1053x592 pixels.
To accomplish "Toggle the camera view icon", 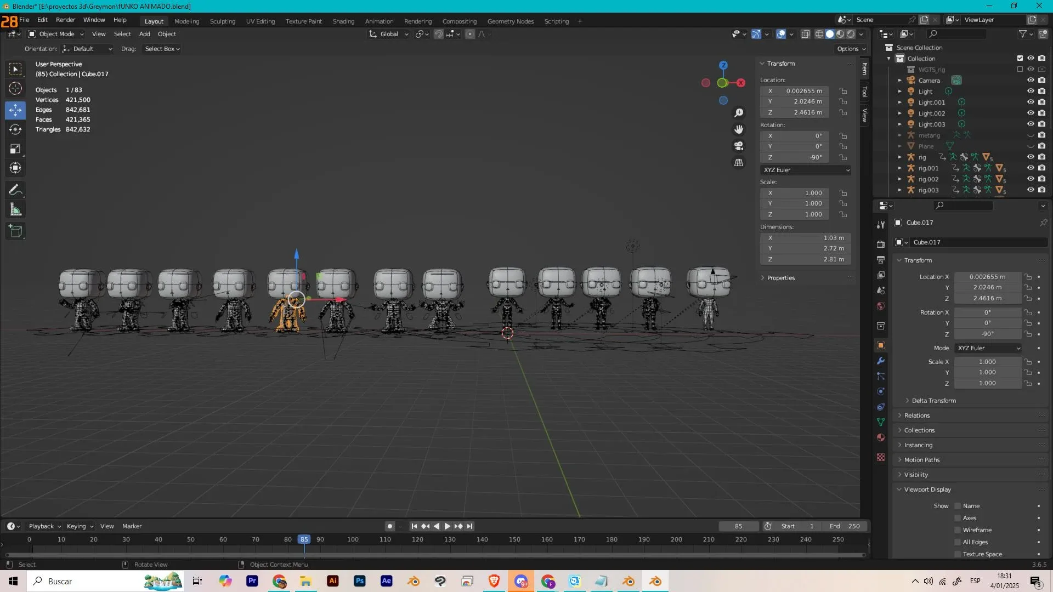I will click(739, 146).
